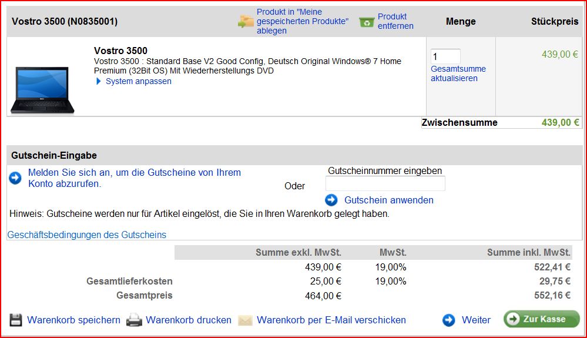
Task: Click the saved products folder icon
Action: click(x=246, y=21)
